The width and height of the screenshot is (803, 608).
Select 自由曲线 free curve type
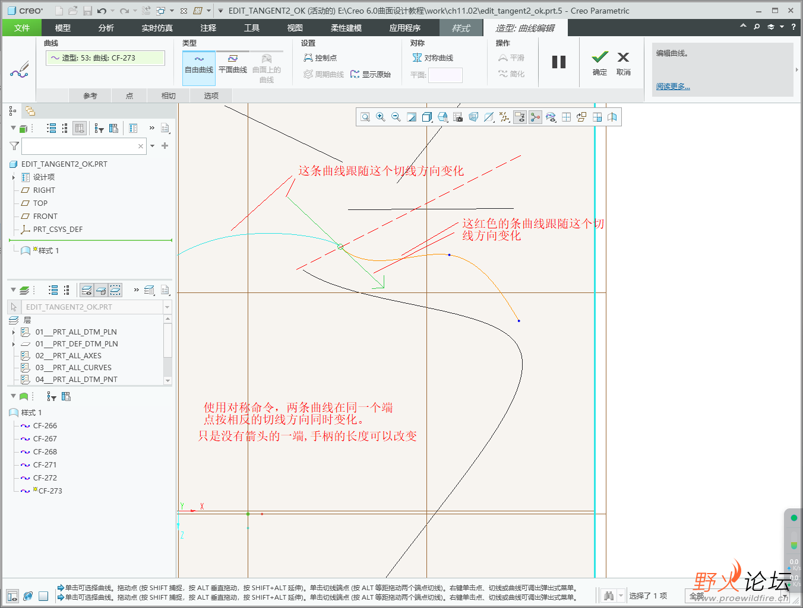[x=199, y=68]
